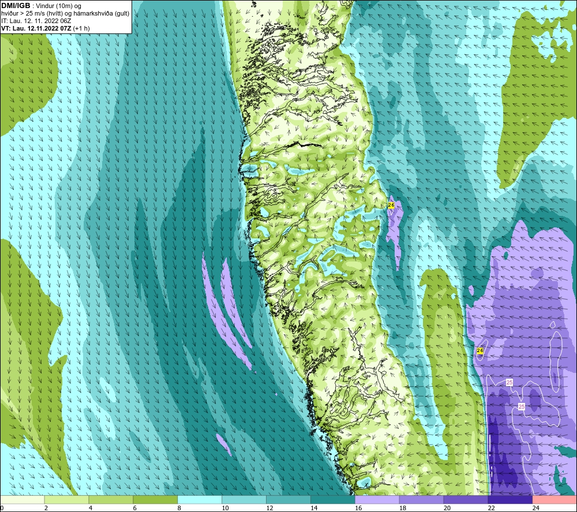Select the lavender 16–18 m/s legend swatch

click(x=377, y=499)
